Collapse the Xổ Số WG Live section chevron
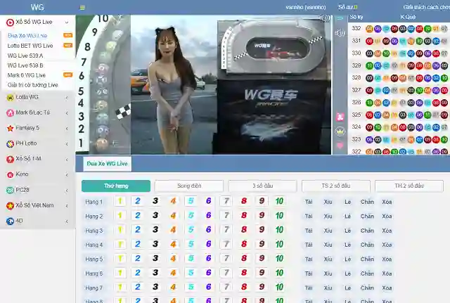 coord(67,22)
